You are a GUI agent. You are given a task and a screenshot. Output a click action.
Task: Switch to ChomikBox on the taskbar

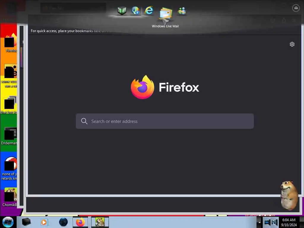tap(100, 222)
